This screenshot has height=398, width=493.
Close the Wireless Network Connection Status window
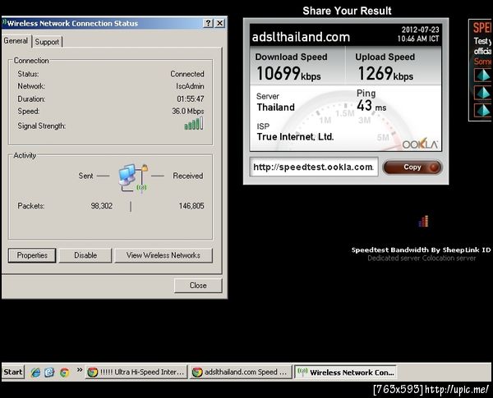(x=220, y=23)
